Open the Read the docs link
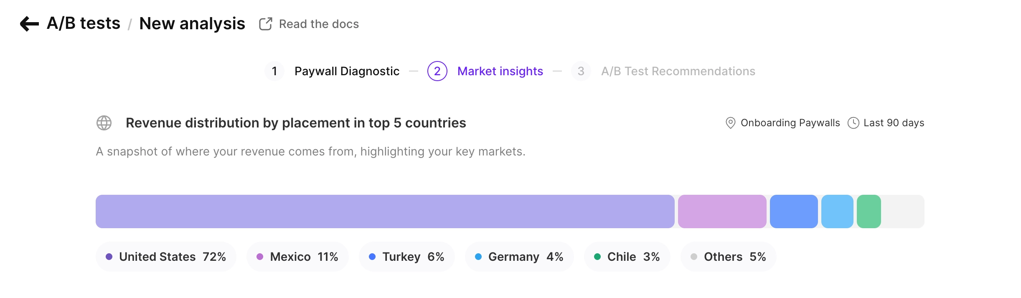This screenshot has width=1021, height=298. [319, 24]
